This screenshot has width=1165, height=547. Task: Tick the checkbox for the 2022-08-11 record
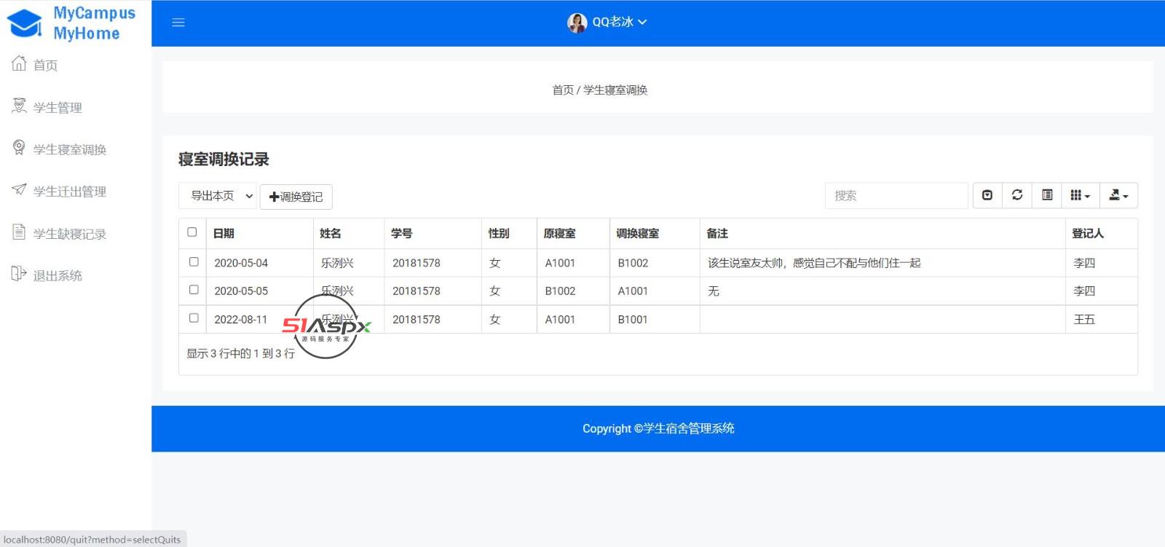coord(194,318)
